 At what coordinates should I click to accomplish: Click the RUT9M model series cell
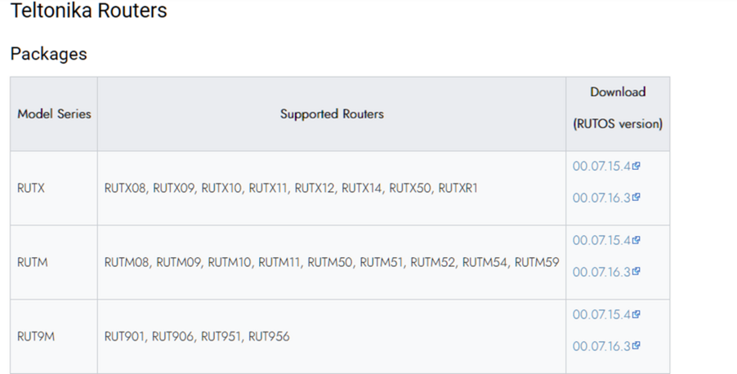click(x=54, y=336)
